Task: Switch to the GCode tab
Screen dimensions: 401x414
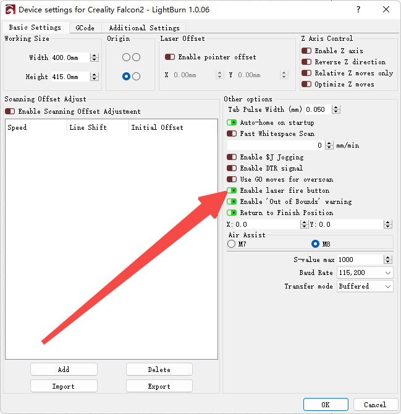Action: coord(85,28)
